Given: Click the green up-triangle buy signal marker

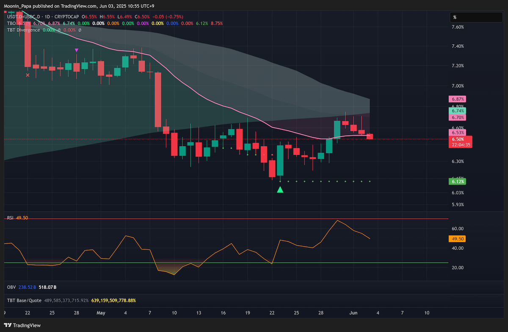Looking at the screenshot, I should [x=280, y=189].
